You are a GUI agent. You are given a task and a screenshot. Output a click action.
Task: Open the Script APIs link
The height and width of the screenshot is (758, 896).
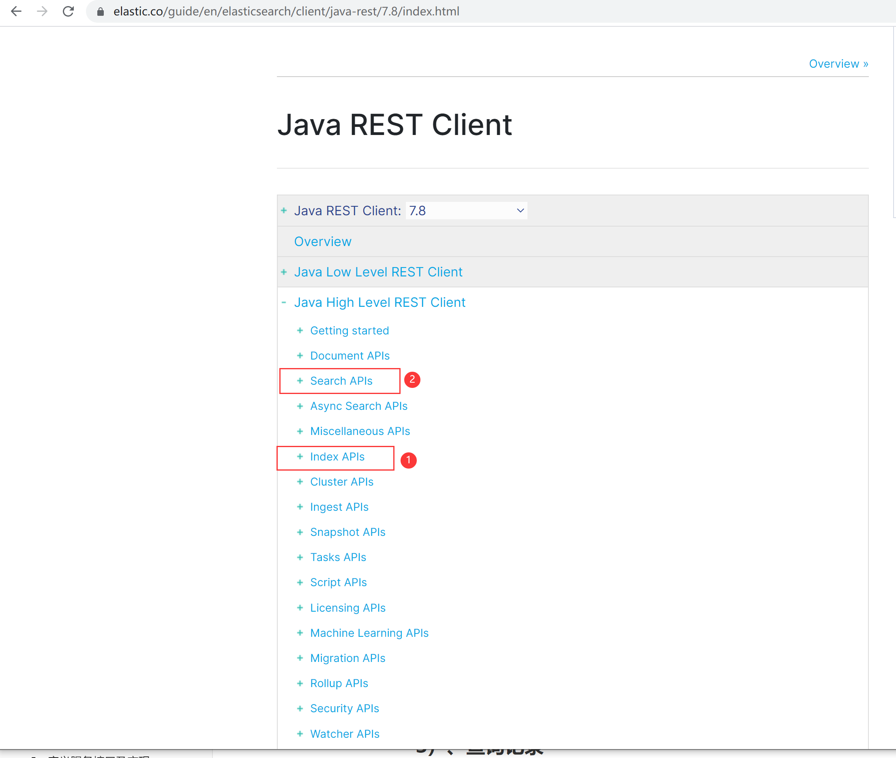[338, 582]
